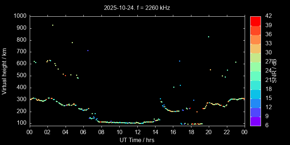This screenshot has width=290, height=145.
Task: Click the leftmost 00 time axis tick
Action: 29,132
